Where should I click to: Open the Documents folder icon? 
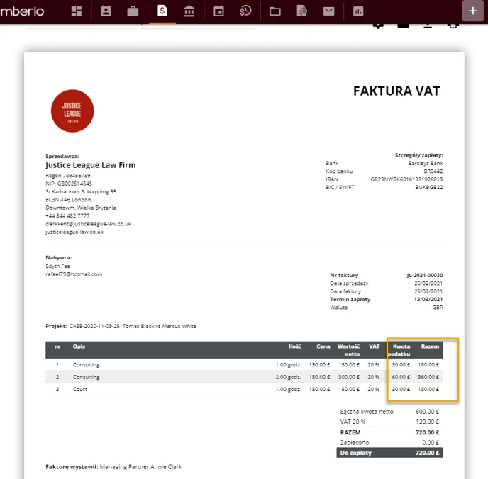click(274, 11)
